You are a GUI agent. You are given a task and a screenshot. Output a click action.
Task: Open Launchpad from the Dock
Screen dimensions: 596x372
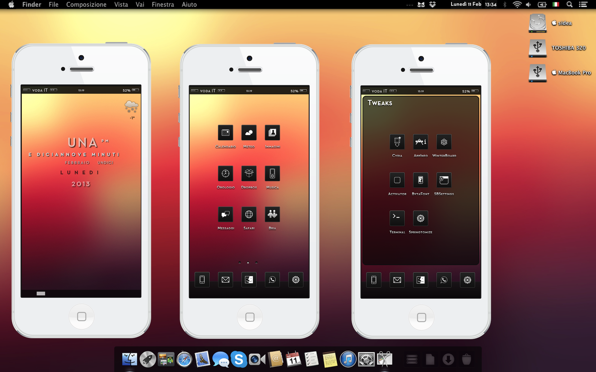[x=148, y=360]
